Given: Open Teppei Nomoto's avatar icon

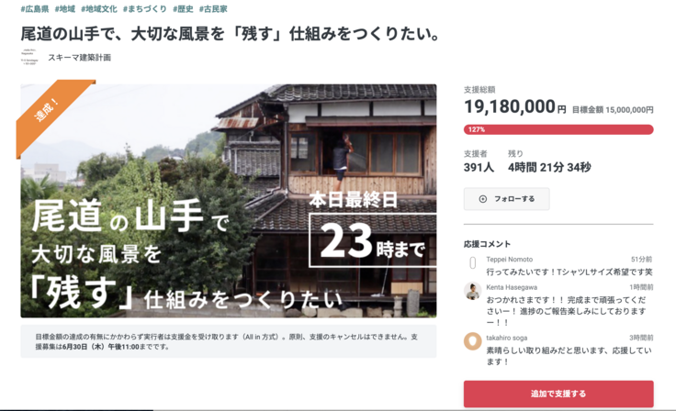Looking at the screenshot, I should pos(472,262).
